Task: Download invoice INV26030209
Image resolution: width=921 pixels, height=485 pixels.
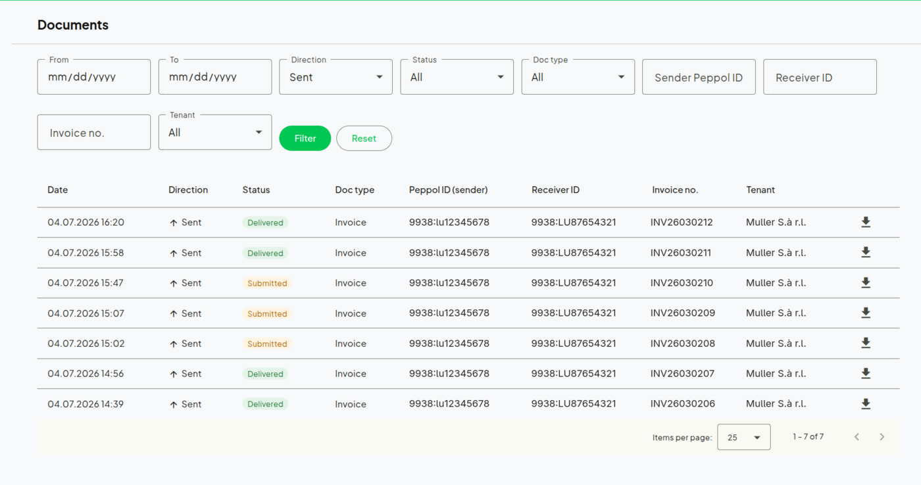Action: click(x=866, y=313)
